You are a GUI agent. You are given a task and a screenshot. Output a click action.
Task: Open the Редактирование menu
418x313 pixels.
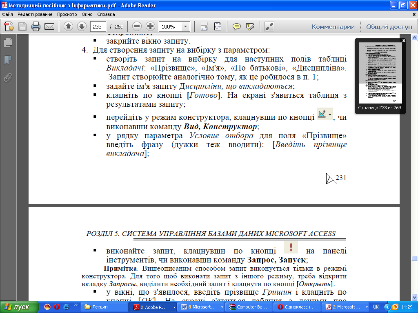(x=35, y=14)
